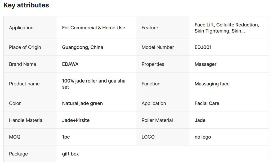
Task: Select the "Model Number" label
Action: coord(158,47)
